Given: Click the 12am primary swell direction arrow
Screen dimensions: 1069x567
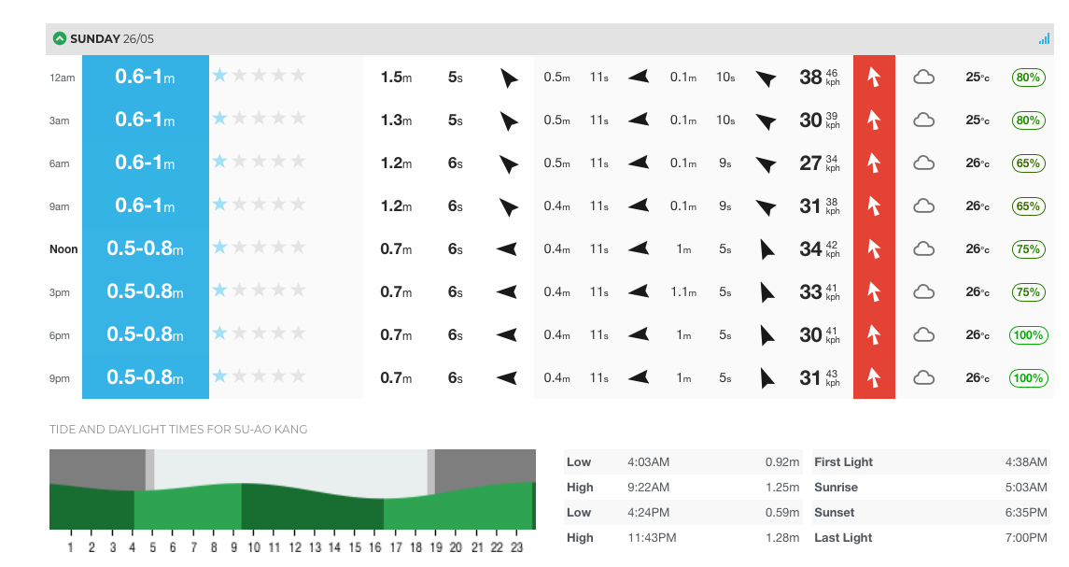Looking at the screenshot, I should point(508,78).
